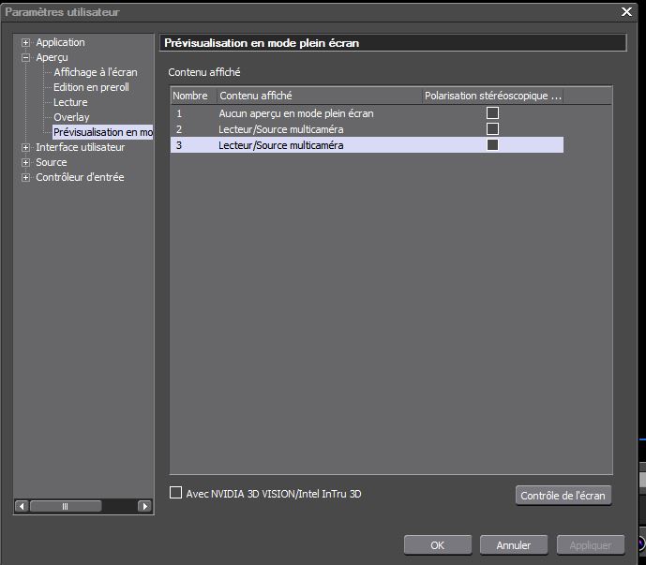Toggle stereoscopic polarisation checkbox for row 2

(x=492, y=129)
